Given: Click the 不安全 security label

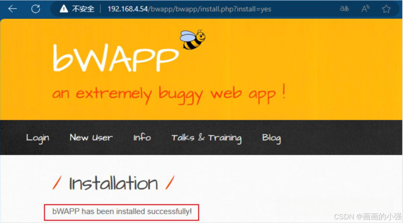Looking at the screenshot, I should (x=83, y=9).
